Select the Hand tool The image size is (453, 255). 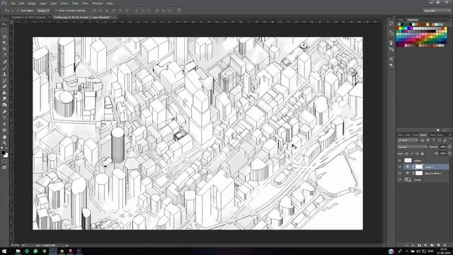pos(4,137)
